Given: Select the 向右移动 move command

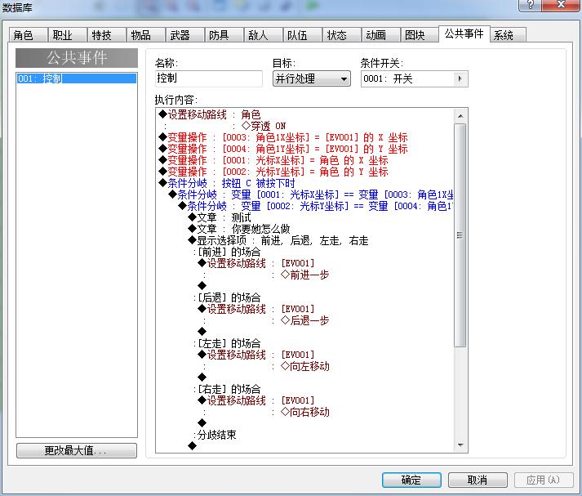Looking at the screenshot, I should coord(305,412).
